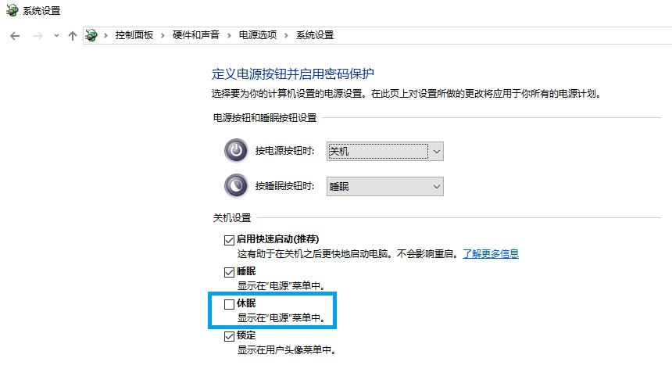This screenshot has width=672, height=369.
Task: Uncheck the 睡眠 checkbox under 关机设置
Action: click(x=229, y=271)
